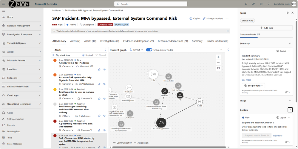This screenshot has width=298, height=149.
Task: Open the Zamokuhle Jarvis account avatar
Action: (294, 4)
